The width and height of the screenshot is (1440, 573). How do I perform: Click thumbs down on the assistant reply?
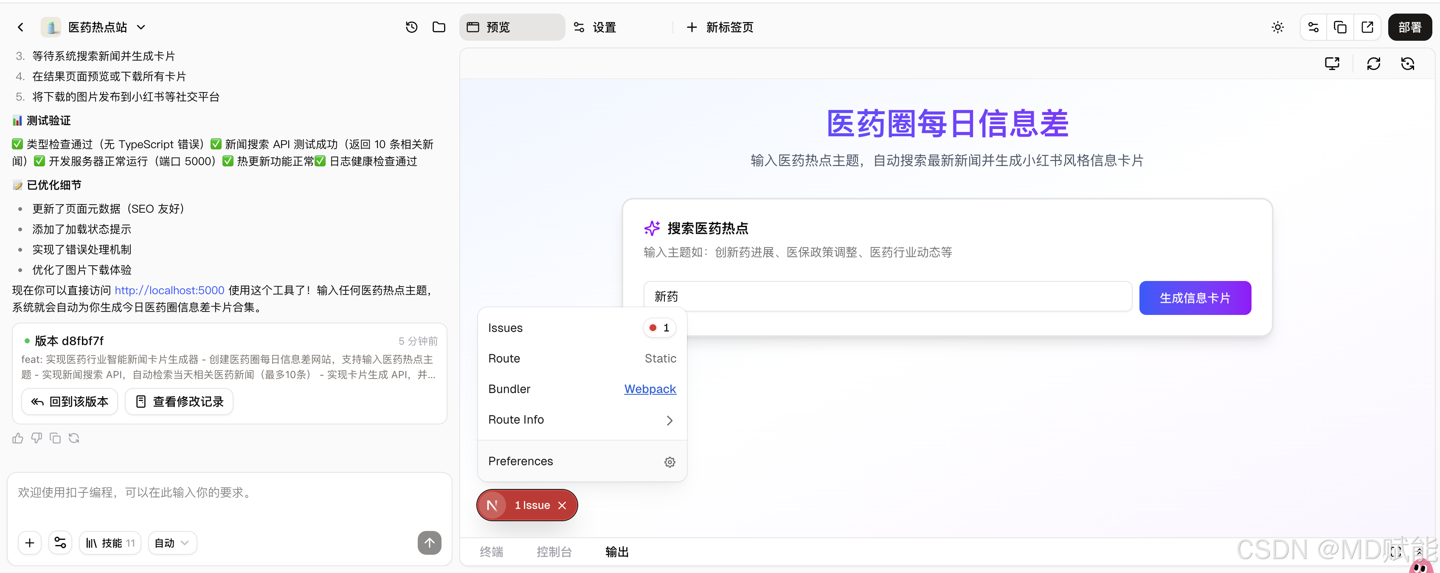point(37,438)
